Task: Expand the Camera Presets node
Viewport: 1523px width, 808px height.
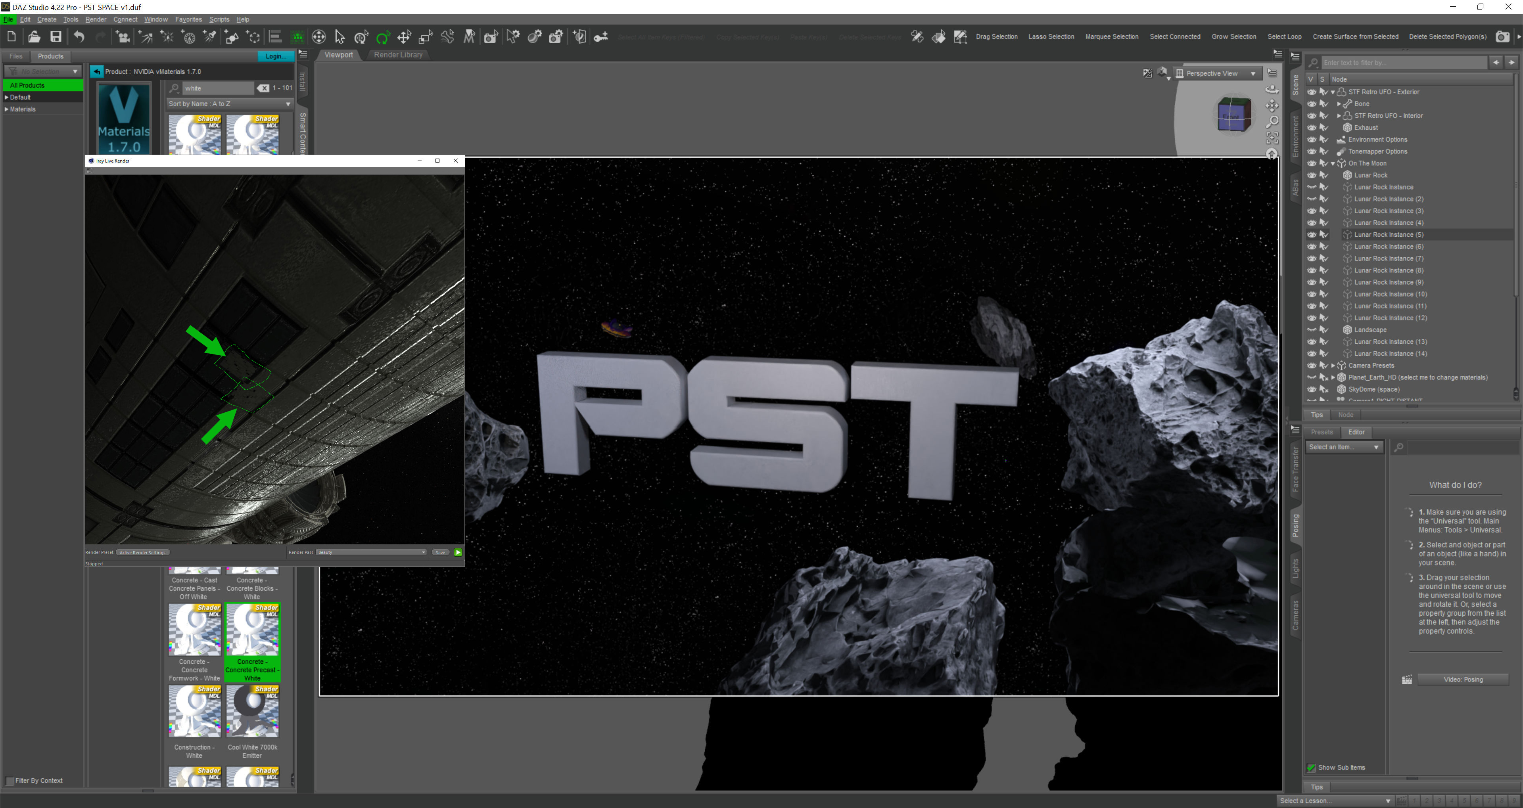Action: coord(1333,365)
